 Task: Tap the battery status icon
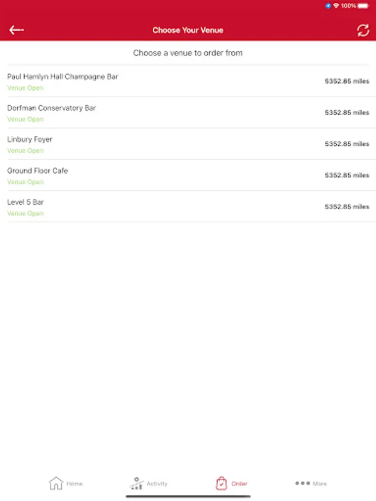[363, 6]
